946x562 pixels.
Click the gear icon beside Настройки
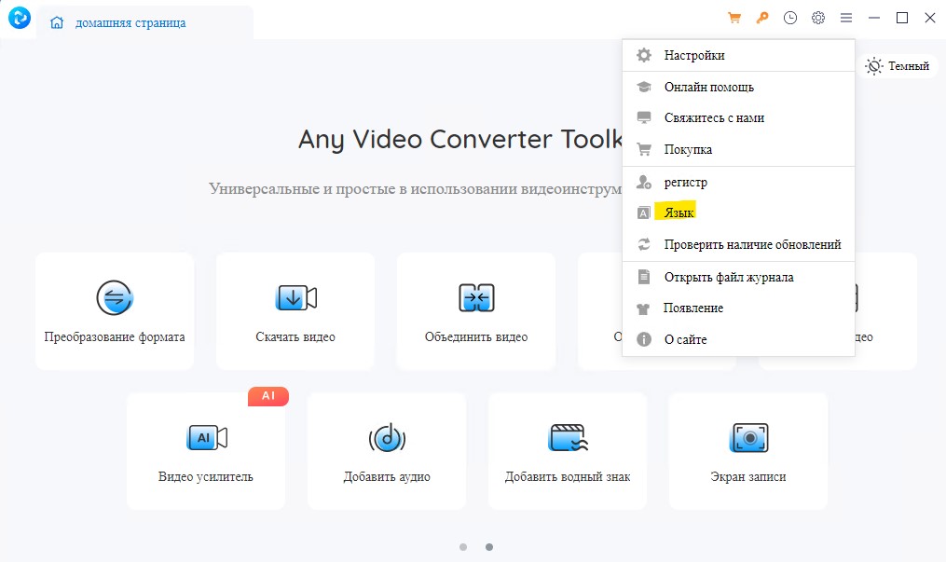coord(644,56)
